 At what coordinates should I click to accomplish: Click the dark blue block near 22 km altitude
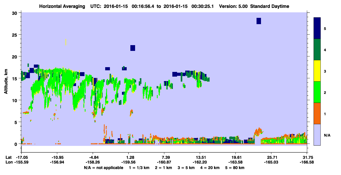133,48
